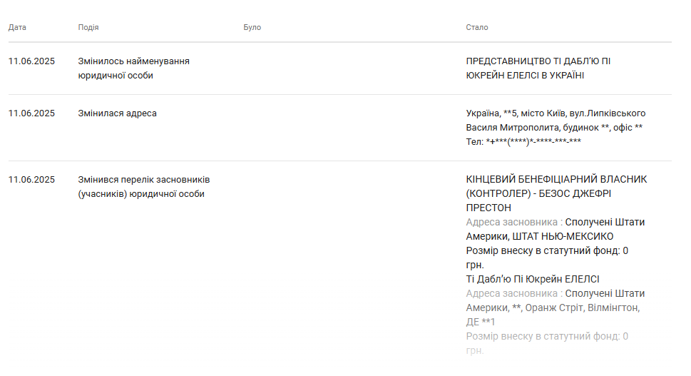Select the date in the name-change row
The height and width of the screenshot is (376, 691).
click(31, 61)
